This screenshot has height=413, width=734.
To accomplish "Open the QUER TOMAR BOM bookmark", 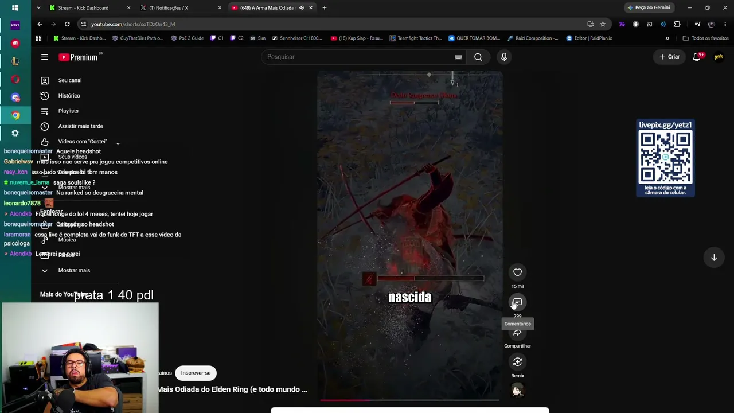I will coord(474,38).
